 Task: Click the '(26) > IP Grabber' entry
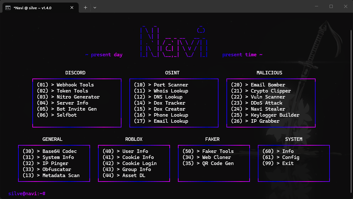point(255,121)
